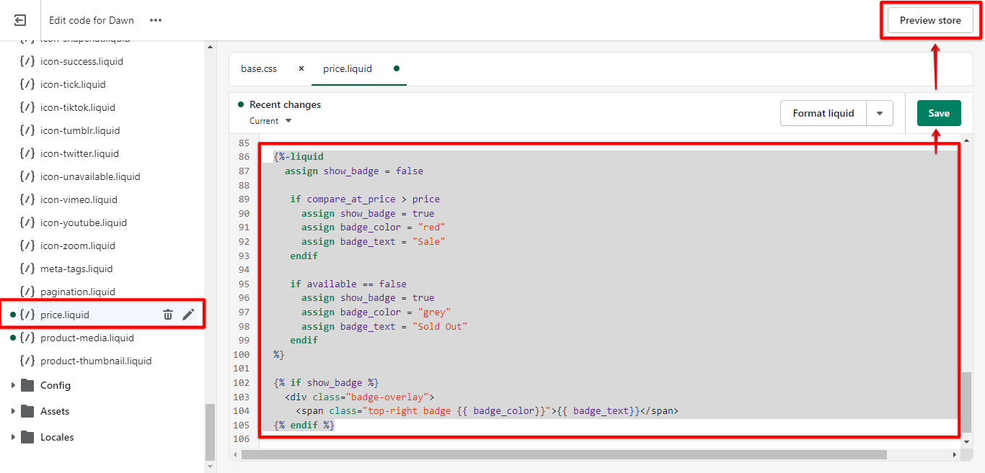Click the Locales folder icon
This screenshot has width=985, height=473.
click(28, 437)
